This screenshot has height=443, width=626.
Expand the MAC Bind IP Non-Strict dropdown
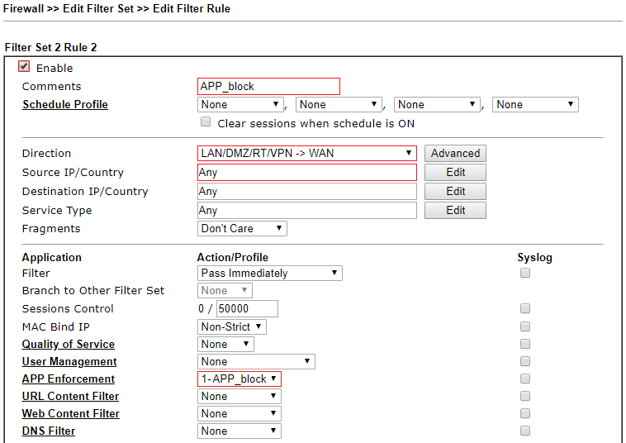[231, 326]
